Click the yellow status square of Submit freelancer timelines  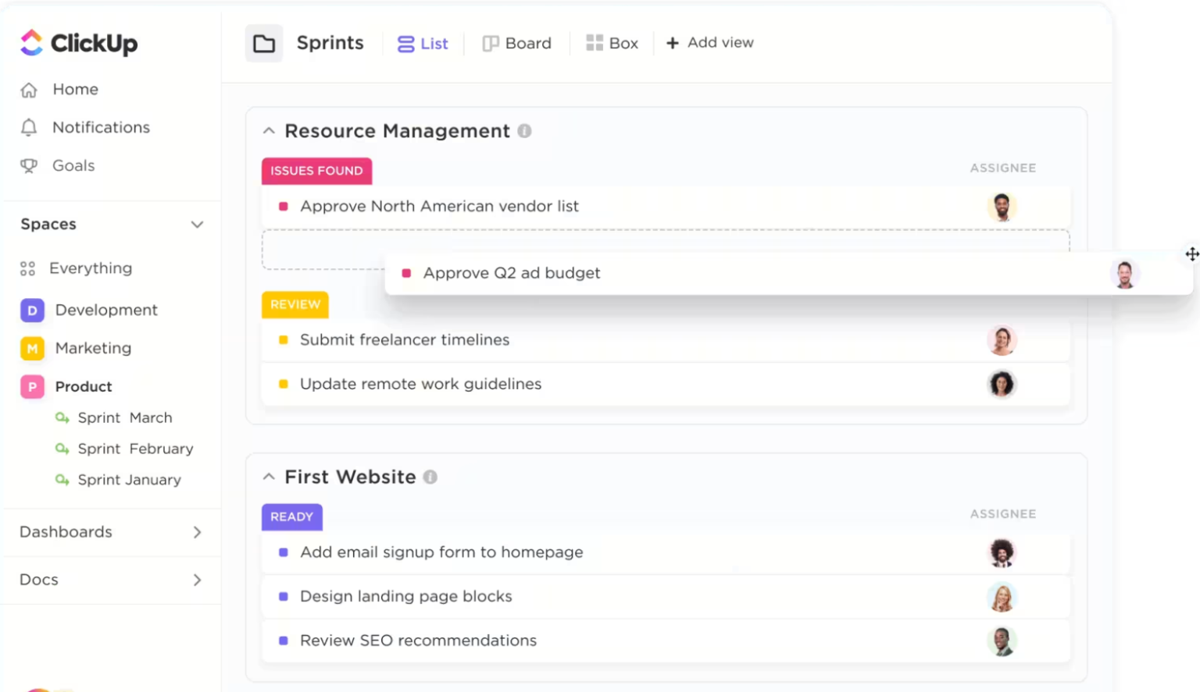coord(284,340)
